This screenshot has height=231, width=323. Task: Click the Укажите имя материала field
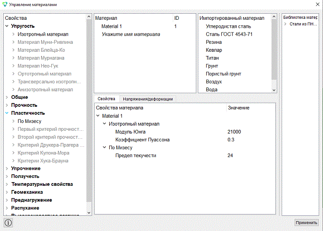131,34
